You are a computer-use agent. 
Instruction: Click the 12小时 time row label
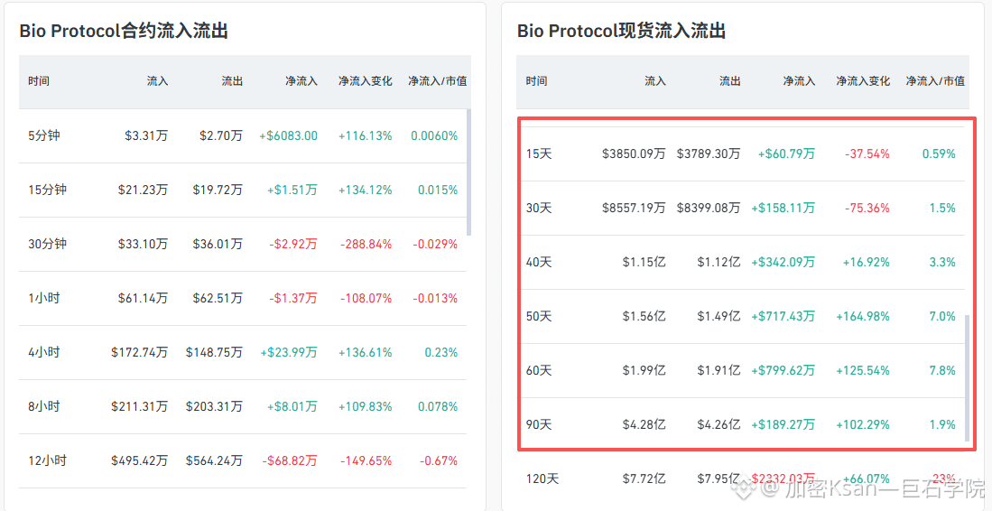(47, 460)
